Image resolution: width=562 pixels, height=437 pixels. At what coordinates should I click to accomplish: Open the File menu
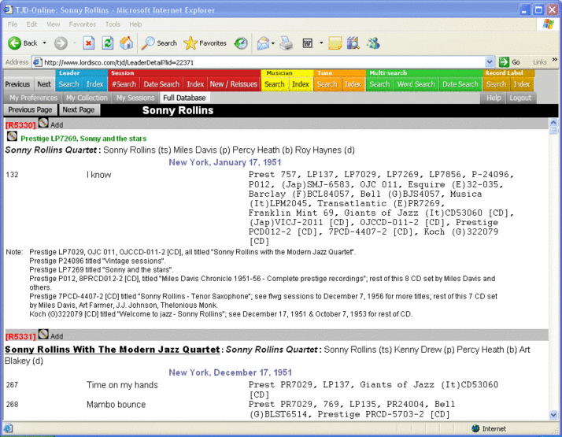point(12,24)
